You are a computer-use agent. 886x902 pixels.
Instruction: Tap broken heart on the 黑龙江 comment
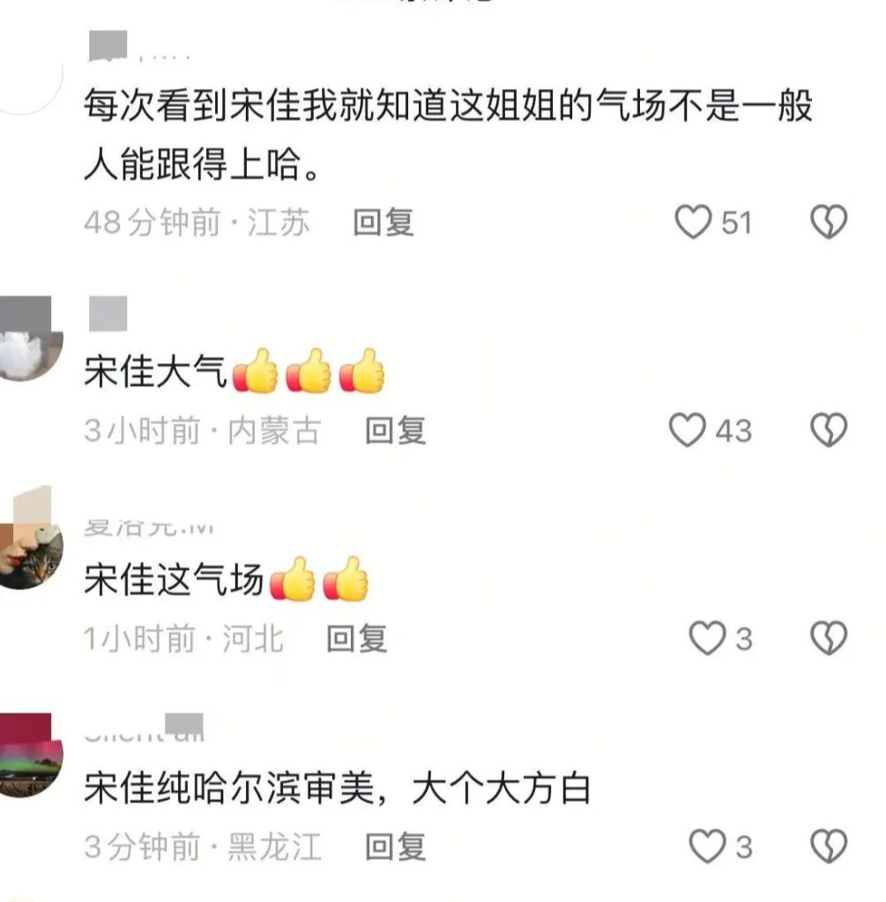click(829, 847)
